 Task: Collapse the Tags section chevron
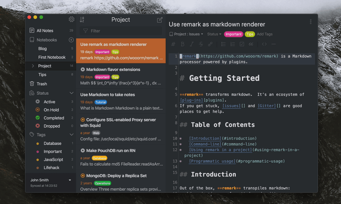pos(71,134)
